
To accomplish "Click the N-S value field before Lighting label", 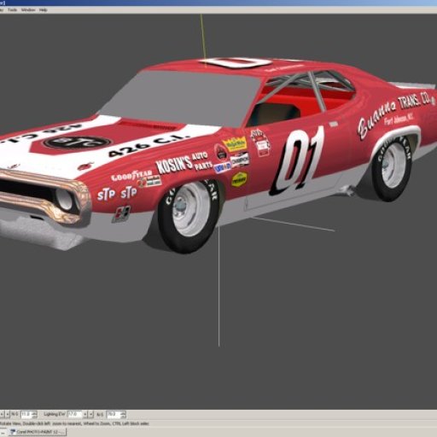I will pos(26,414).
